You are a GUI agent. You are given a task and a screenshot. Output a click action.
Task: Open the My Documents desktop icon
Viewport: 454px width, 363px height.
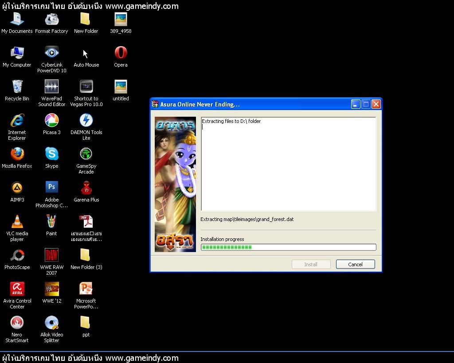[17, 20]
